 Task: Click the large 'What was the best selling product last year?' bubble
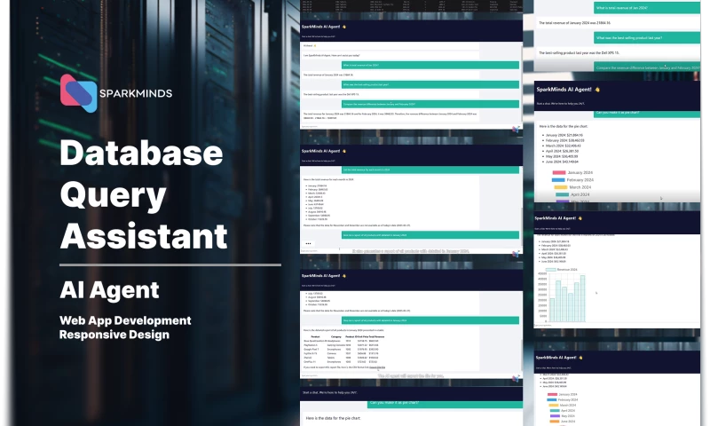pyautogui.click(x=647, y=37)
